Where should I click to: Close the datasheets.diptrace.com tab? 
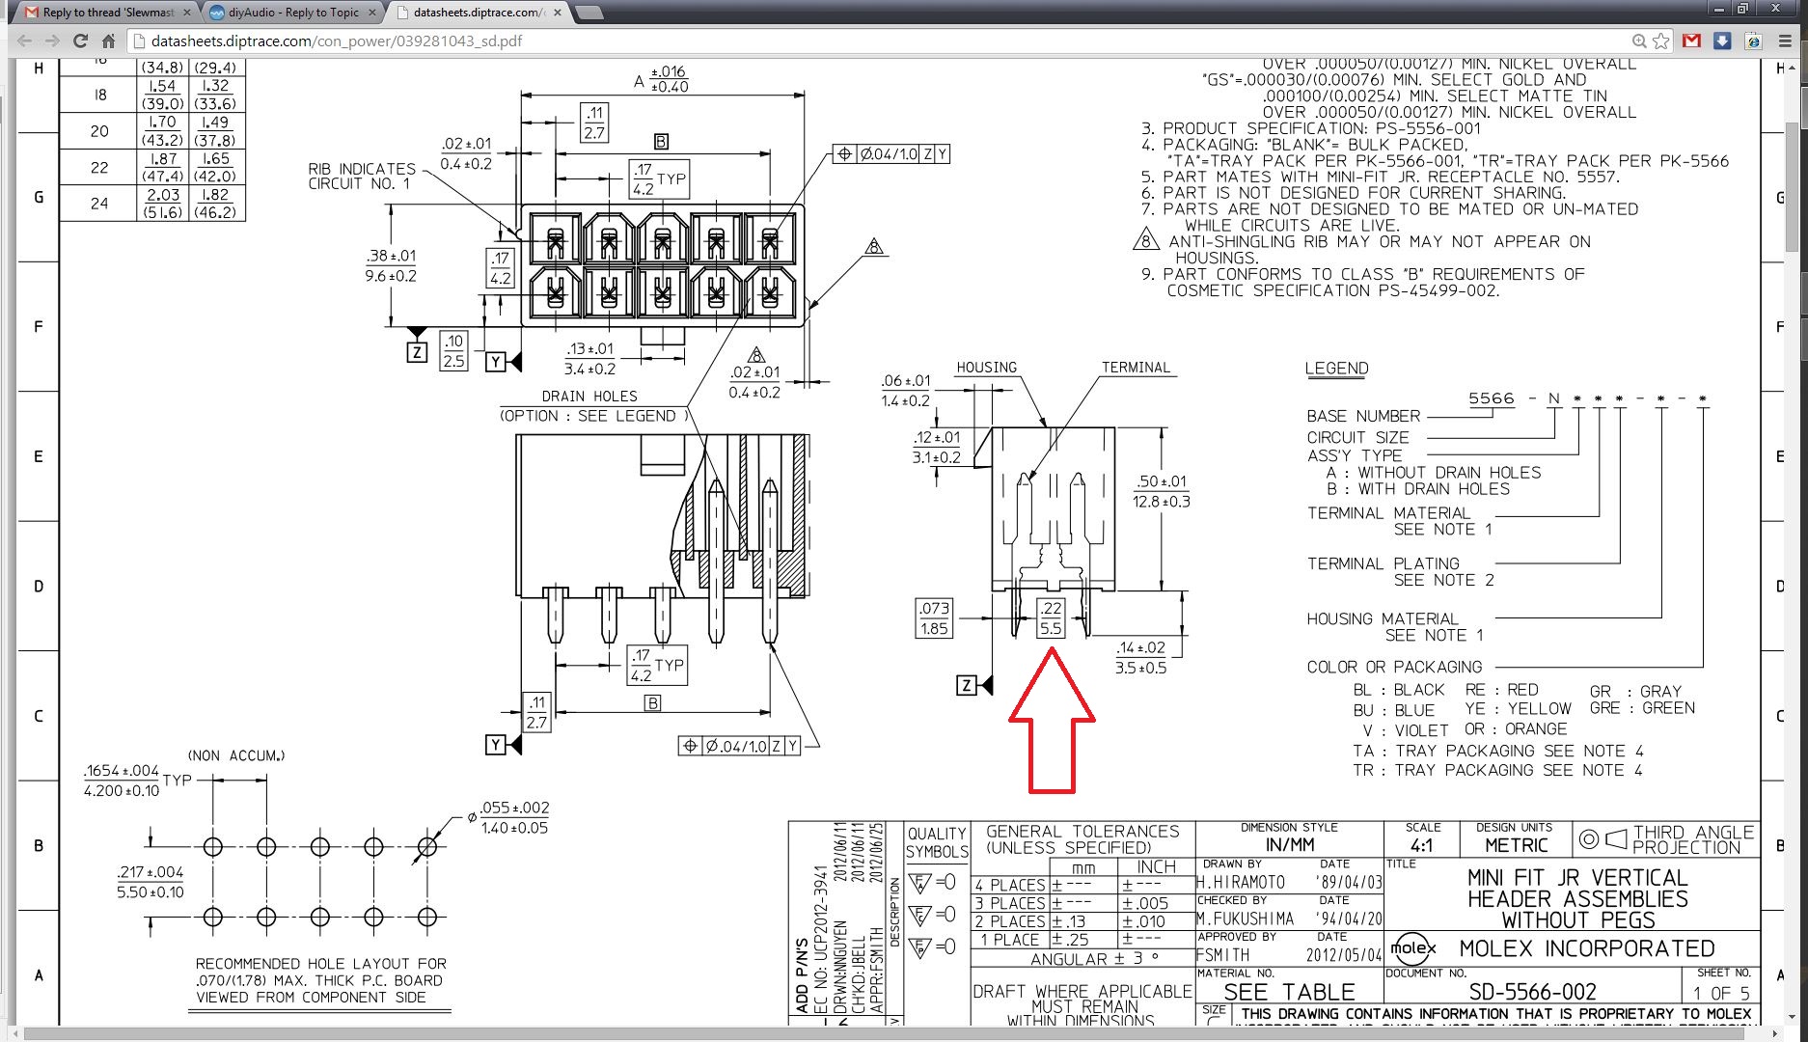pyautogui.click(x=558, y=13)
